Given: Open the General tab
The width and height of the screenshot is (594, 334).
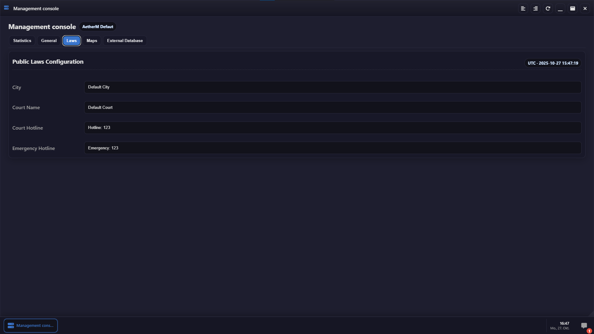Looking at the screenshot, I should pyautogui.click(x=49, y=41).
